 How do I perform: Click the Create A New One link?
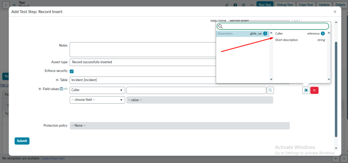[53, 159]
